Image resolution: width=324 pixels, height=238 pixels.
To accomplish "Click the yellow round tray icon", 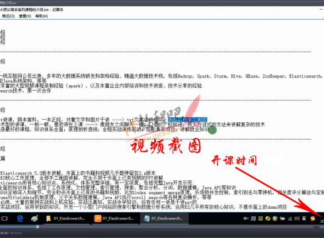I will click(268, 218).
